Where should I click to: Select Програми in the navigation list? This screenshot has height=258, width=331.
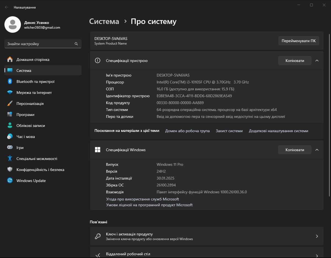pyautogui.click(x=43, y=115)
